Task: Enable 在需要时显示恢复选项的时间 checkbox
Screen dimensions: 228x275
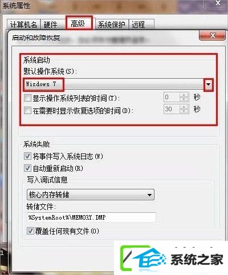Action: tap(27, 110)
